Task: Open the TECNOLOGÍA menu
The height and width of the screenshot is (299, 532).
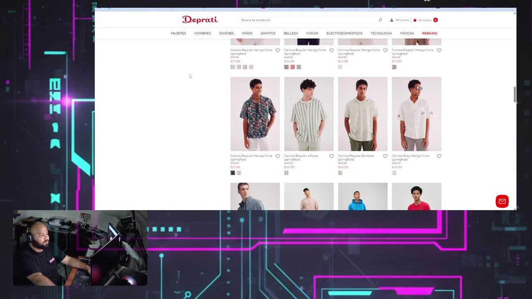Action: click(381, 33)
